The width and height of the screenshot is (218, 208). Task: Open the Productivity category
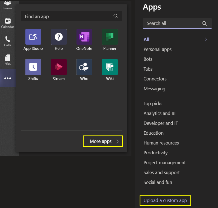pyautogui.click(x=155, y=153)
